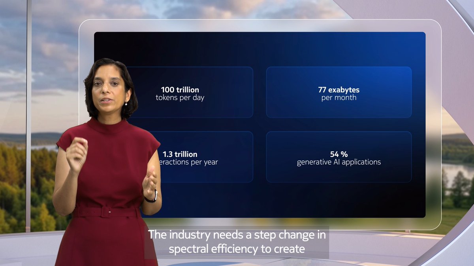The height and width of the screenshot is (266, 474).
Task: Click the "77 exabytes" heading text
Action: tap(339, 90)
